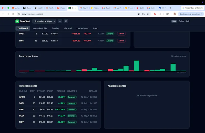
Task: Go back using browser back arrow
Action: pos(3,14)
